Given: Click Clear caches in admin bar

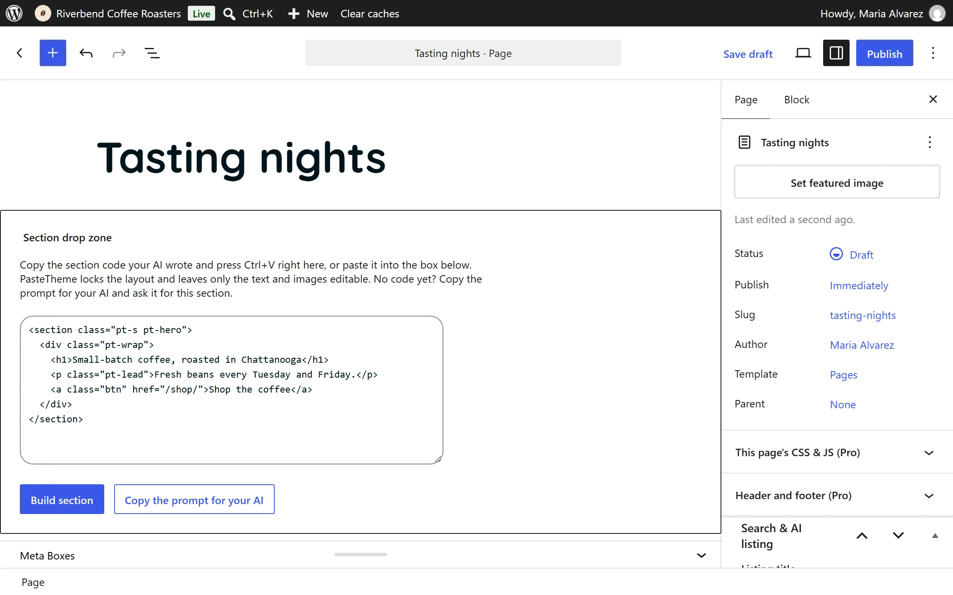Looking at the screenshot, I should [370, 14].
